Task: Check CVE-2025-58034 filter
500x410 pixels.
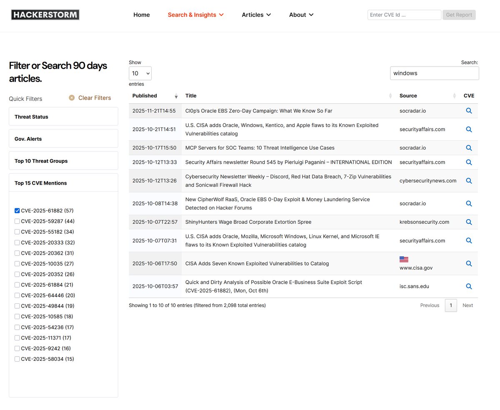Action: (17, 359)
